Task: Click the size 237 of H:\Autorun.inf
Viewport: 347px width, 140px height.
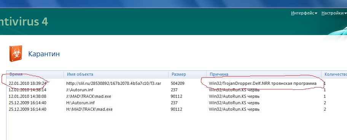Action: pos(174,103)
